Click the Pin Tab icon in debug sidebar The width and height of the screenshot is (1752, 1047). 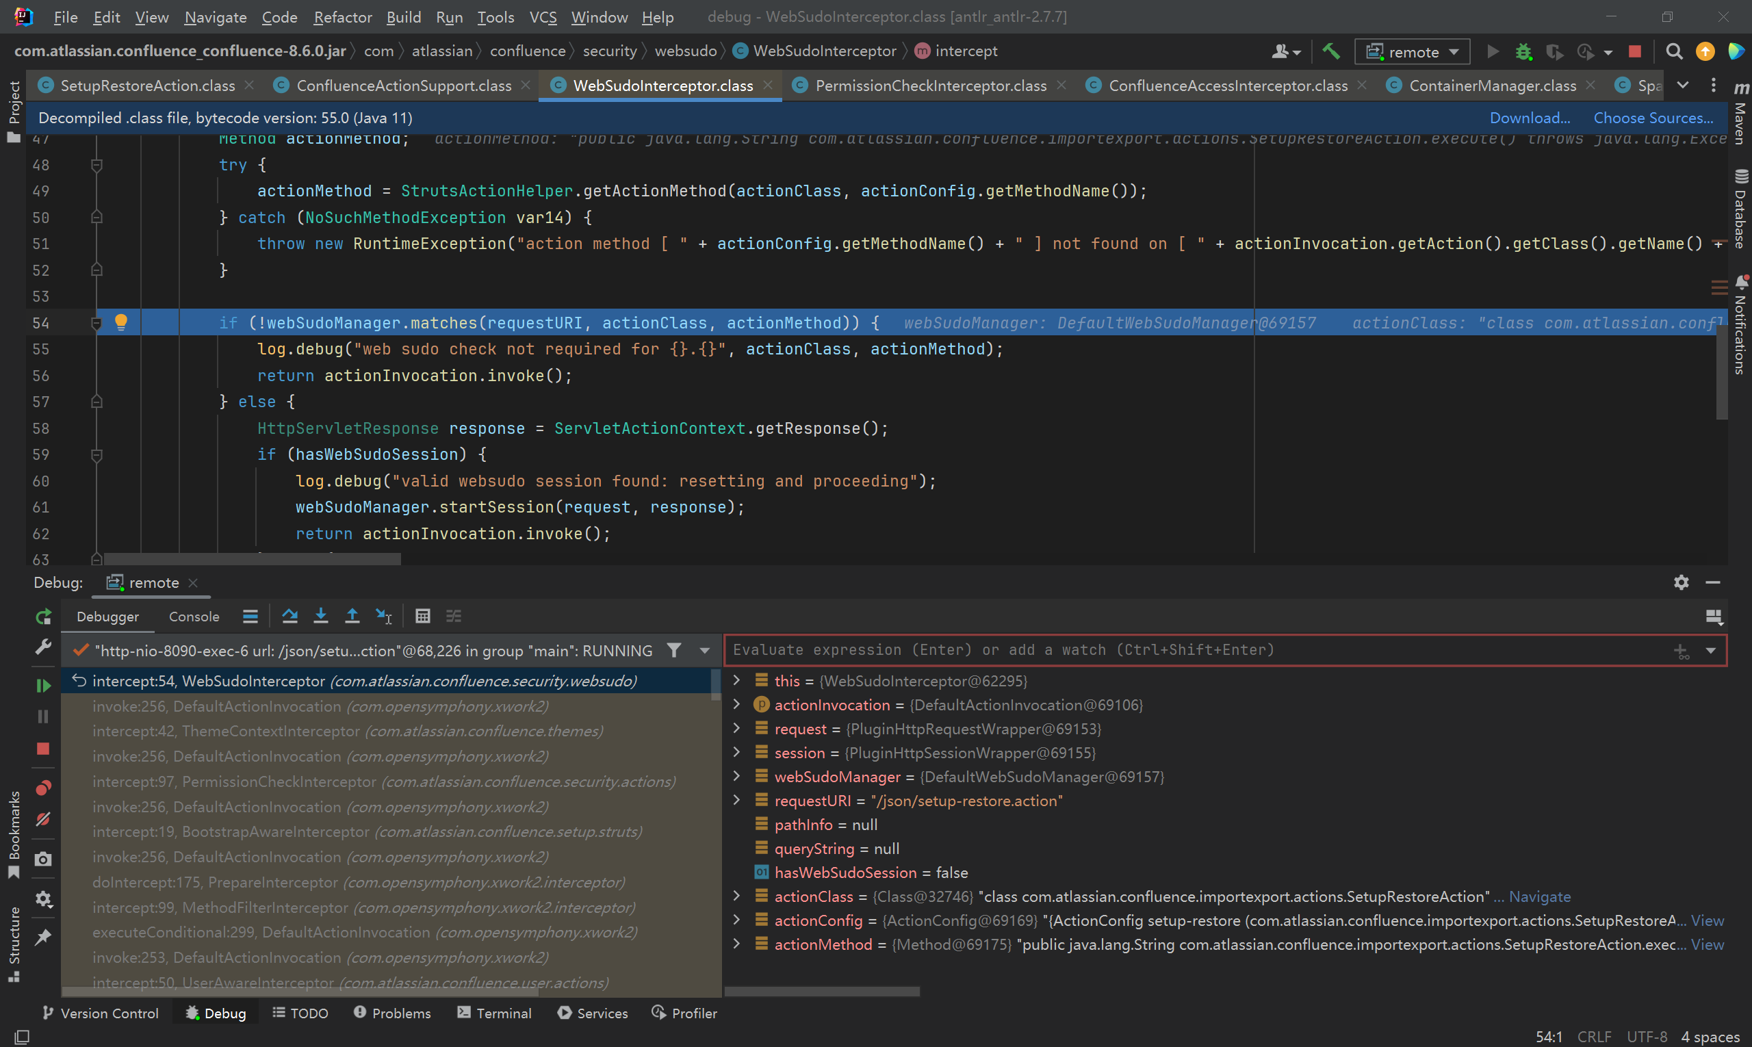coord(43,937)
